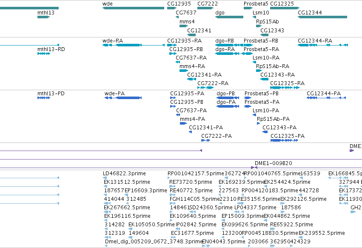Select the CG12343 gene glyph
Screen dimensions: 362x248
tap(264, 35)
